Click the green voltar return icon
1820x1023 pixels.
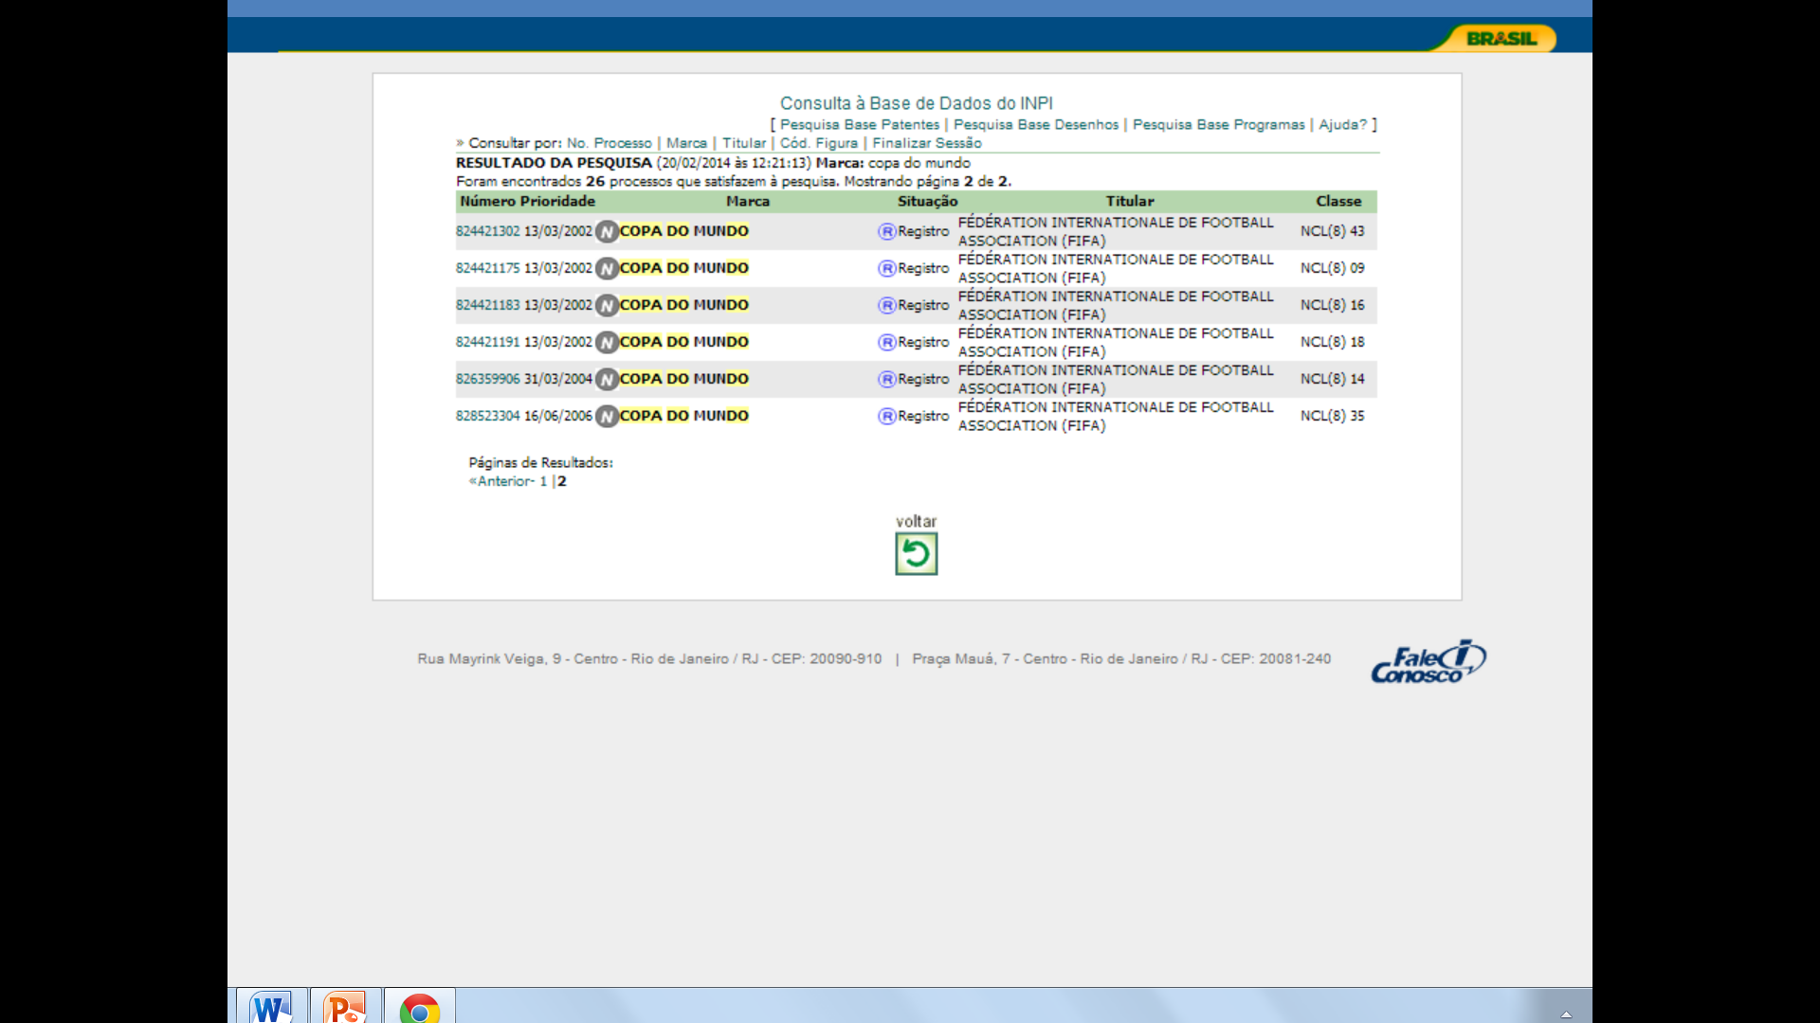point(916,554)
